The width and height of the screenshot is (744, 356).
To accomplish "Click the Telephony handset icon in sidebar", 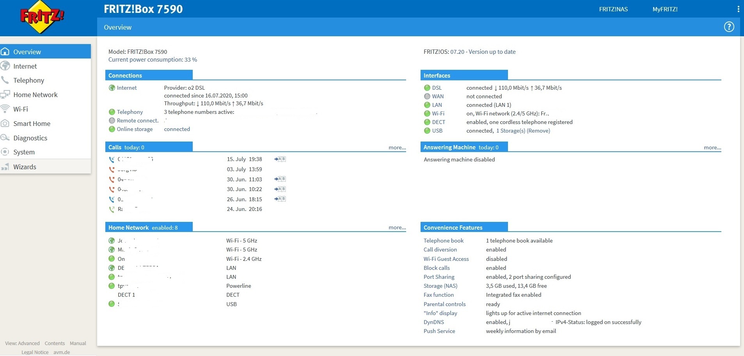I will [5, 80].
